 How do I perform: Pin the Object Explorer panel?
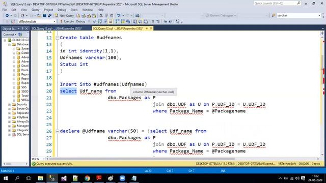coord(22,28)
